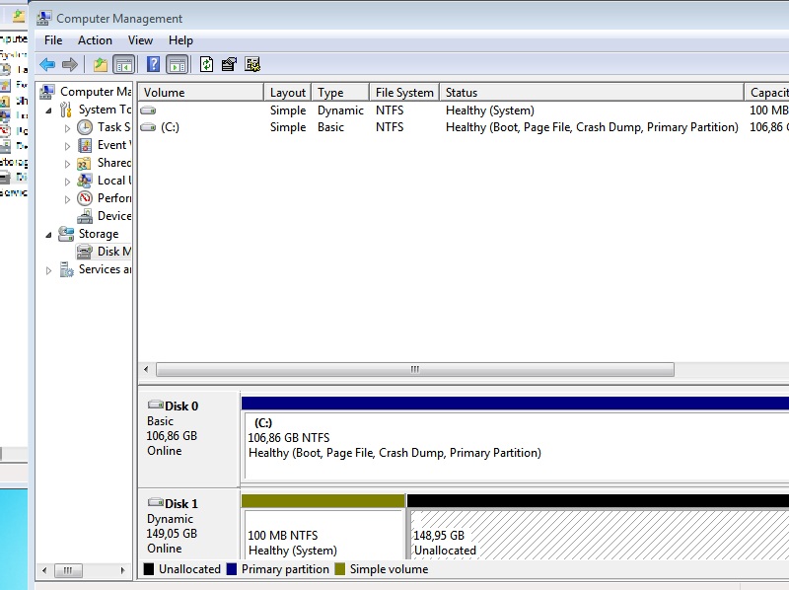Click the Refresh toolbar icon
Screen dimensions: 789x590
(x=206, y=64)
